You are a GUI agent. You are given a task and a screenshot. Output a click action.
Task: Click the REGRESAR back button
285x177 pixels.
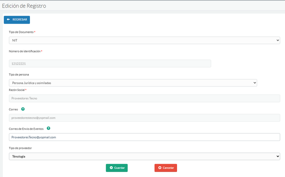[17, 20]
